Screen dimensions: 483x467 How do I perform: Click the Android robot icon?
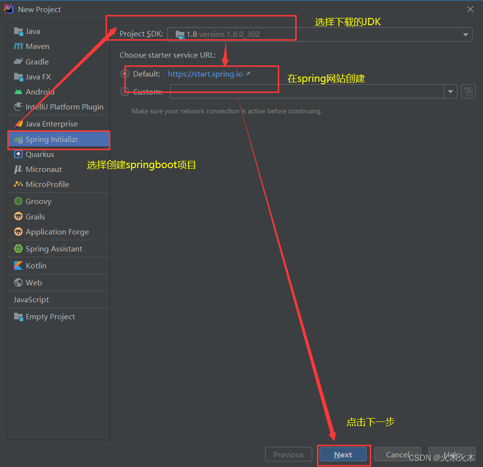pos(18,92)
